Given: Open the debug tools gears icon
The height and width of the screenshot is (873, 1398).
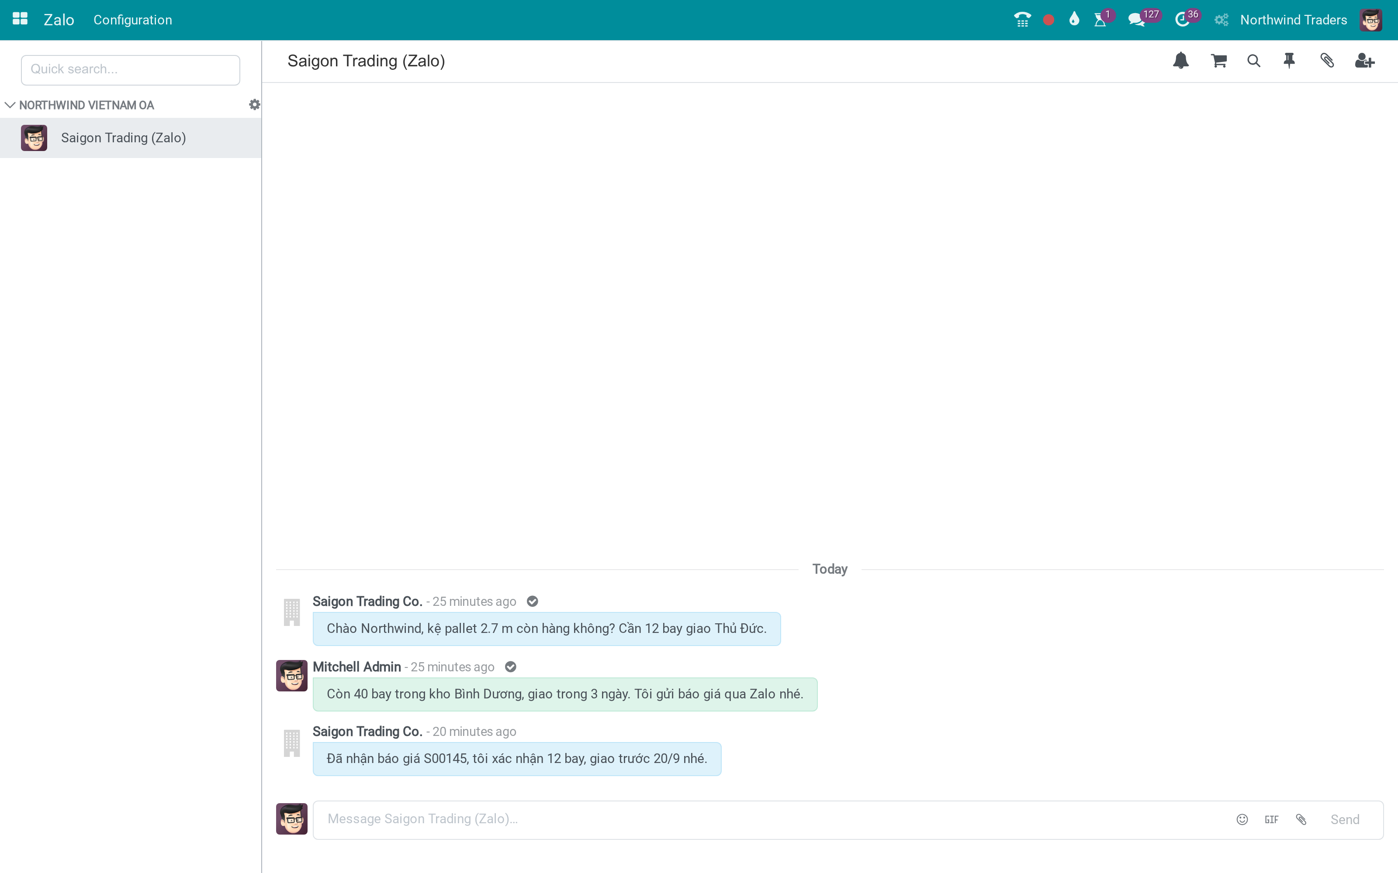Looking at the screenshot, I should coord(1221,20).
